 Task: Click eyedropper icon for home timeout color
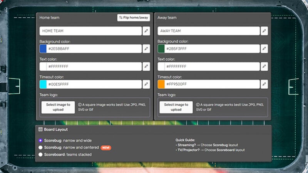pos(146,84)
